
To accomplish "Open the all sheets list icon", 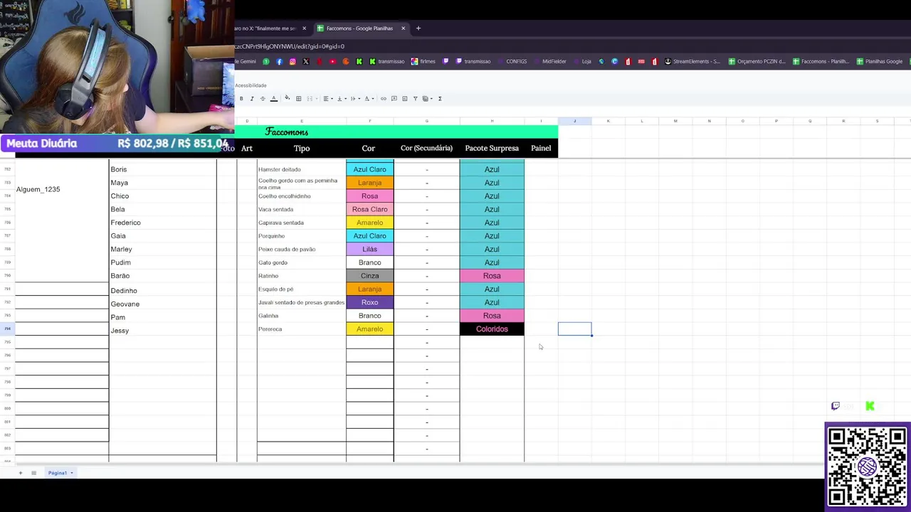I will (x=33, y=473).
